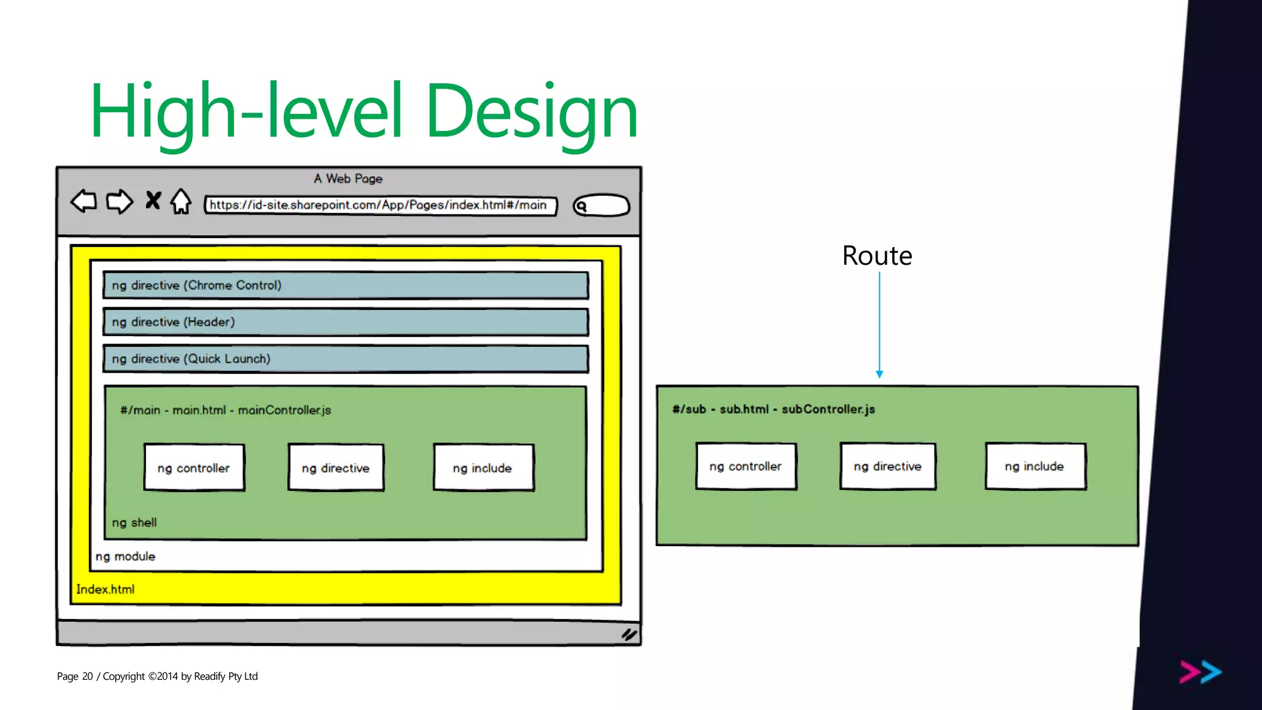Click the home icon in mockup browser

coord(181,201)
